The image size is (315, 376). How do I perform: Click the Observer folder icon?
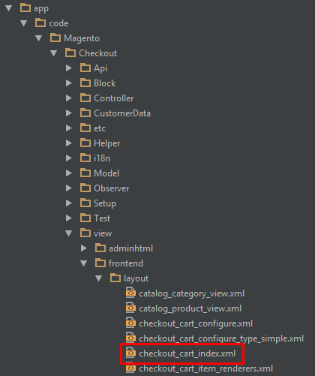pos(85,188)
